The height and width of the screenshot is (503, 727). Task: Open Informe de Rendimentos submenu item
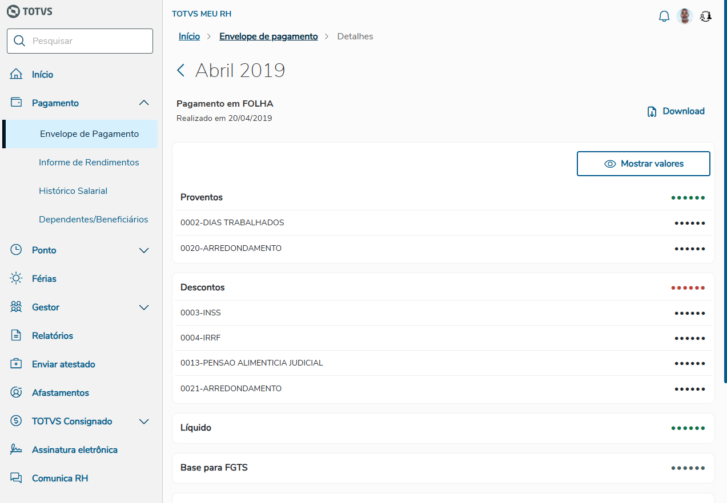tap(89, 163)
